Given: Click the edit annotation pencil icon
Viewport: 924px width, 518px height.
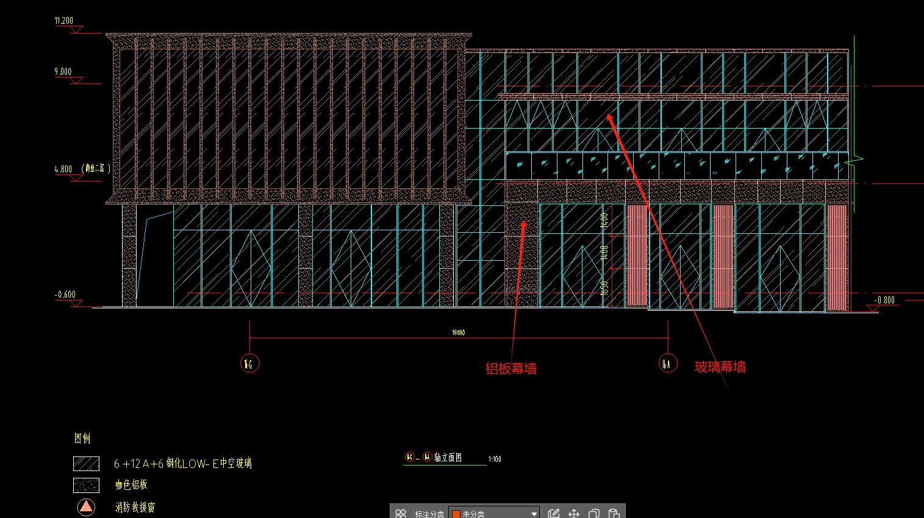Looking at the screenshot, I should click(x=554, y=514).
